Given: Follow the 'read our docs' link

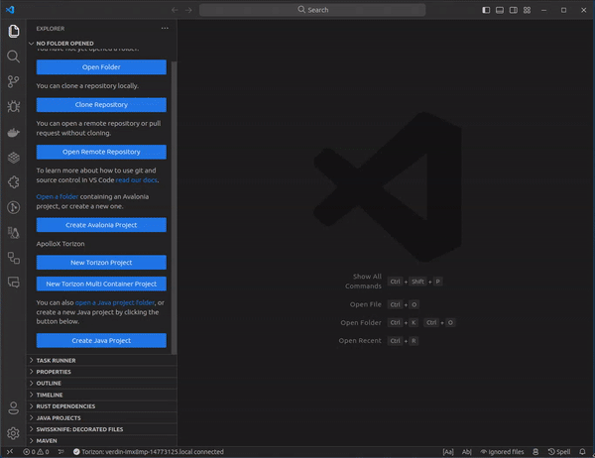Looking at the screenshot, I should coord(136,180).
